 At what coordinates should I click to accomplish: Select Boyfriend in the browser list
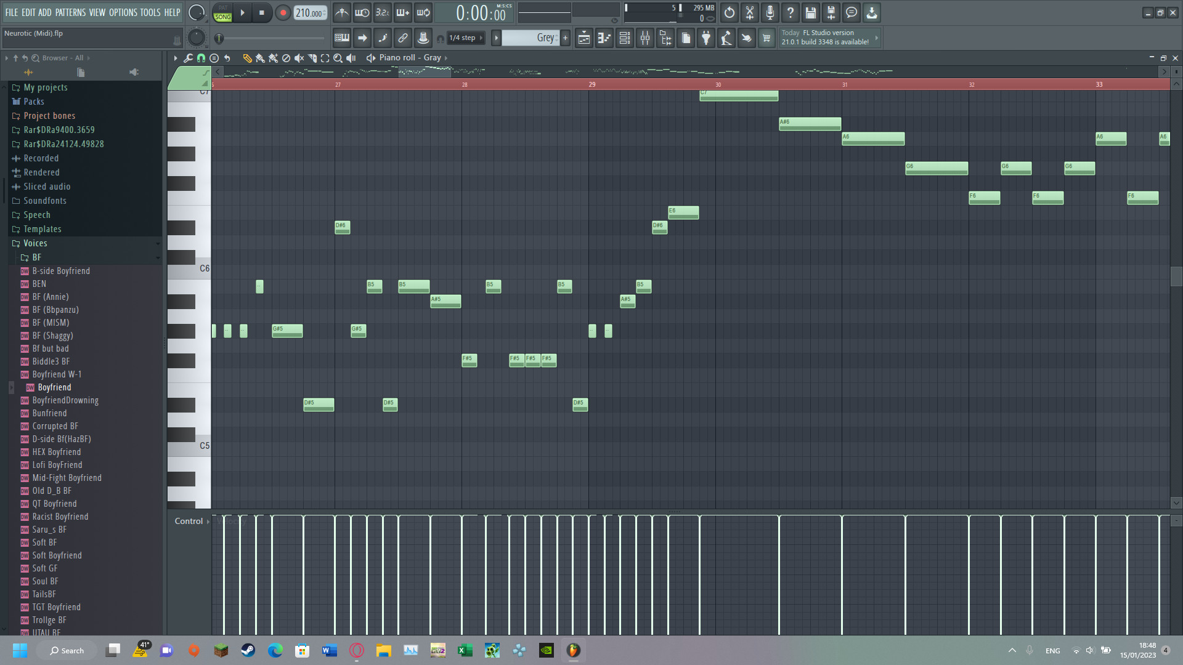tap(54, 387)
